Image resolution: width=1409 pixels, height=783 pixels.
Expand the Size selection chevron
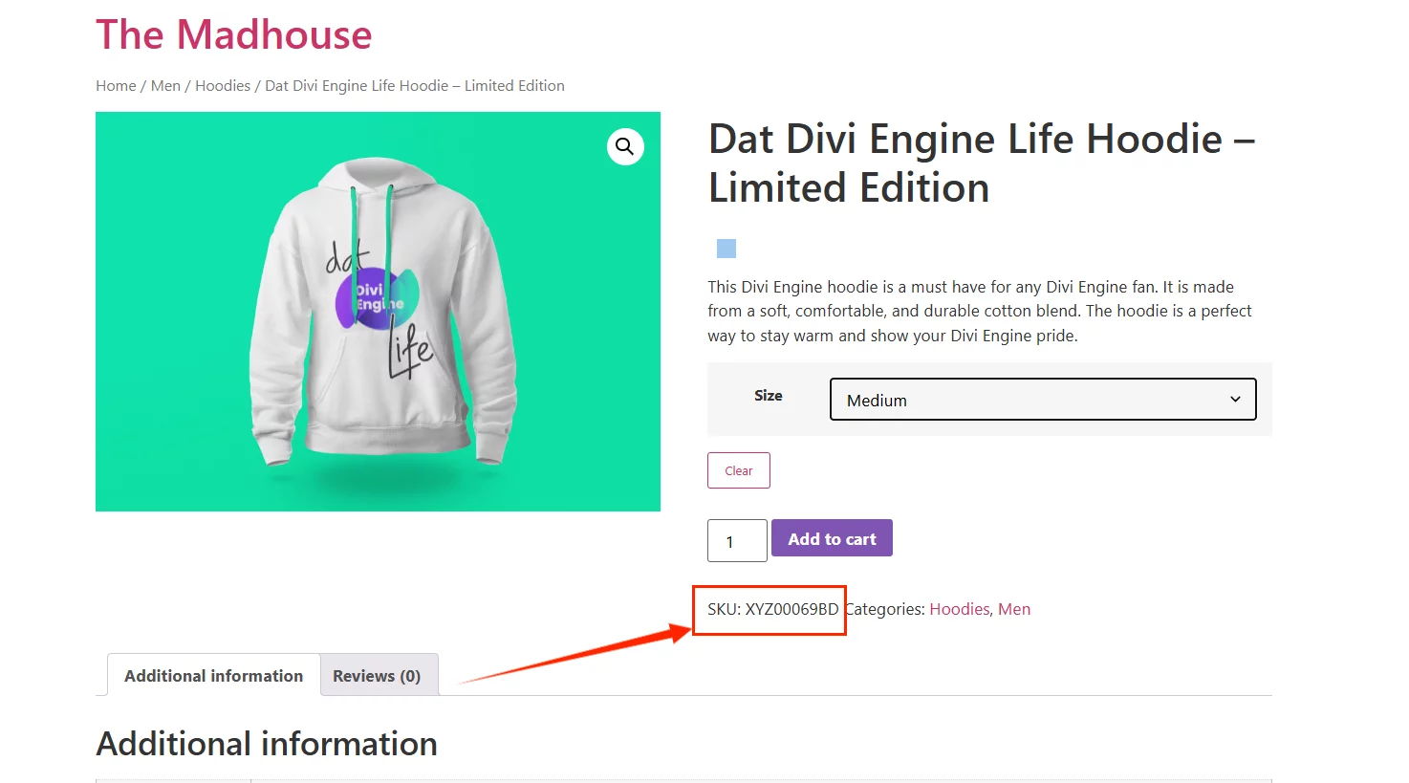[1234, 400]
